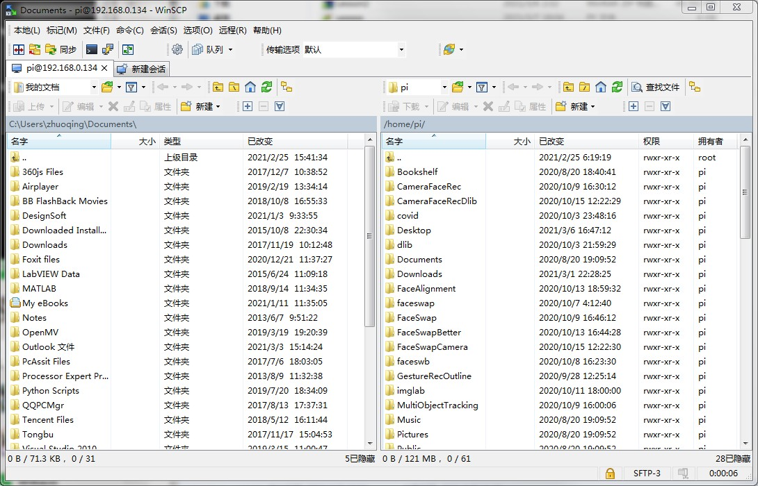The height and width of the screenshot is (486, 758).
Task: Click the local vertical scrollbar thumb
Action: [370, 237]
